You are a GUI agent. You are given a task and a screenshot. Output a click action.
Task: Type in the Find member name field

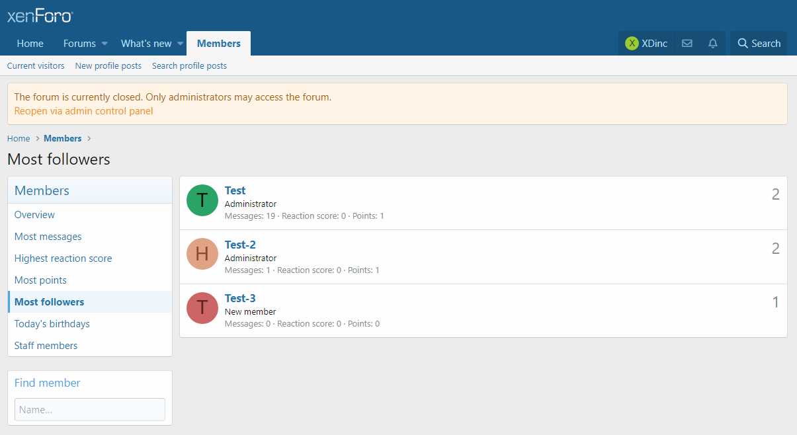point(90,409)
